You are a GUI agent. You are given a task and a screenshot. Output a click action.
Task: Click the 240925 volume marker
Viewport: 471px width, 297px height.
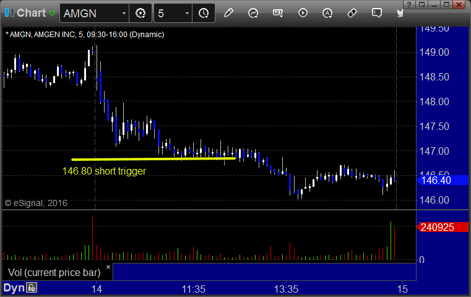click(443, 227)
